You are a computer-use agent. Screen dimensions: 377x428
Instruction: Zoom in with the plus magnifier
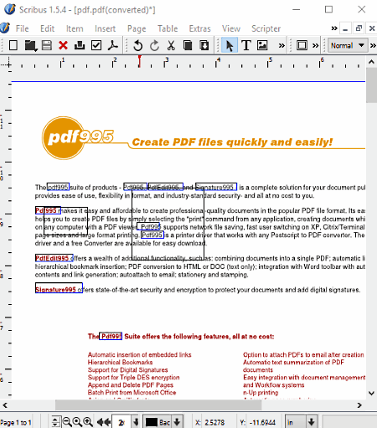click(88, 422)
